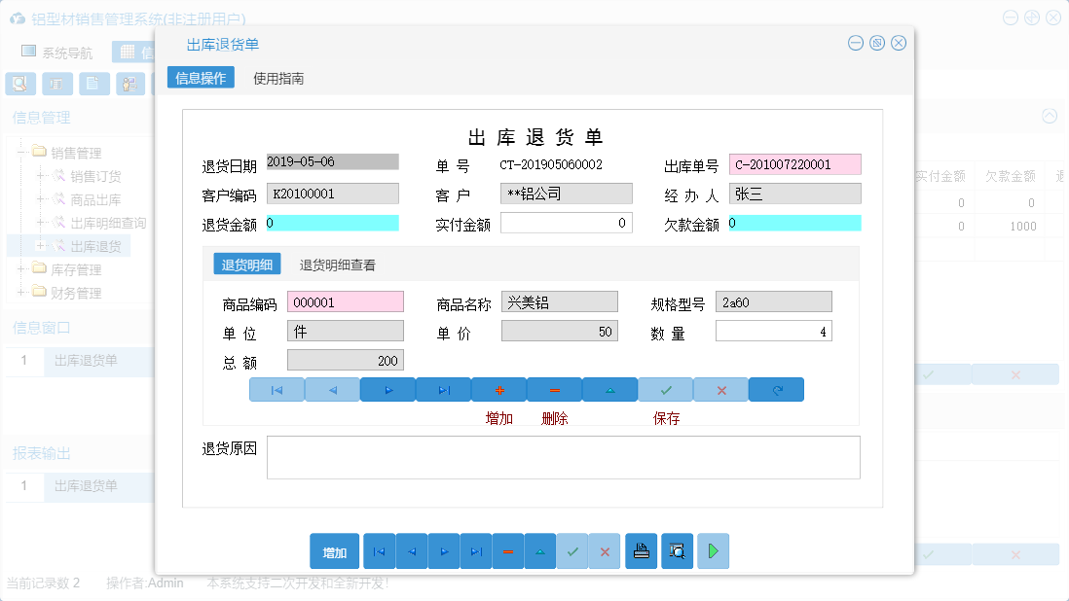Open print preview on the bottom toolbar
Image resolution: width=1069 pixels, height=601 pixels.
(x=677, y=550)
